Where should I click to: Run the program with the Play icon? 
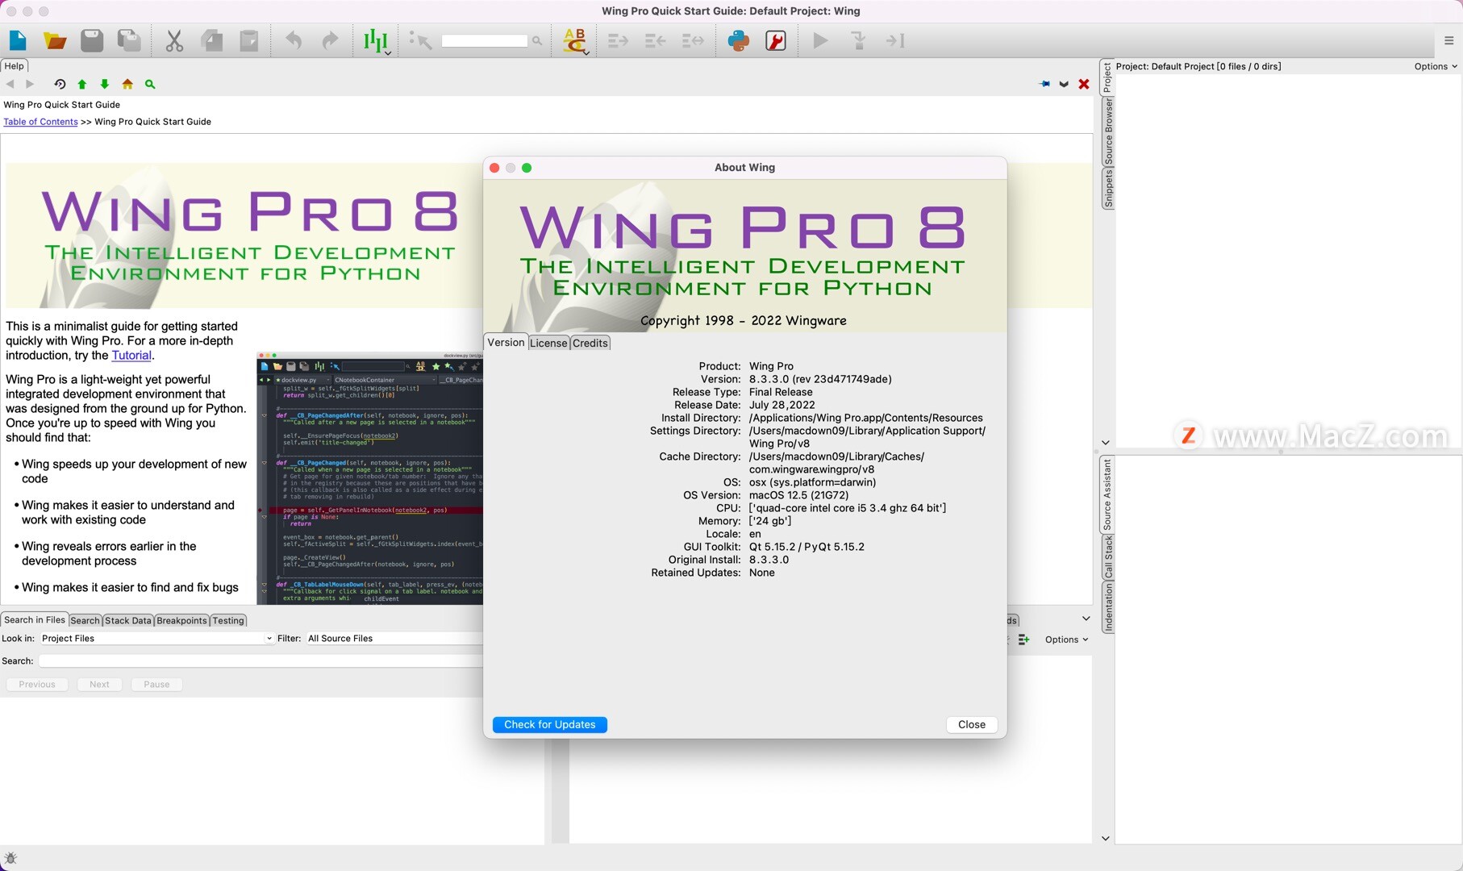[x=819, y=40]
